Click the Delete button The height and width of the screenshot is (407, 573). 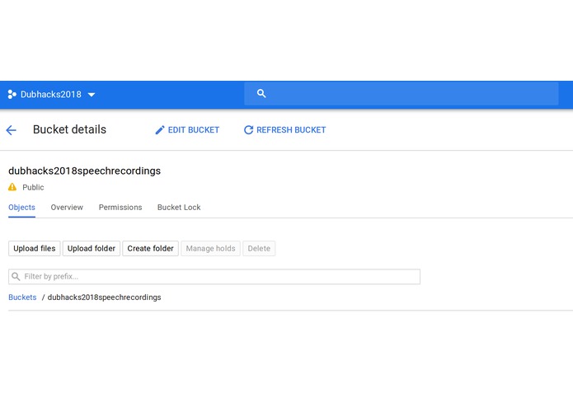(x=259, y=248)
